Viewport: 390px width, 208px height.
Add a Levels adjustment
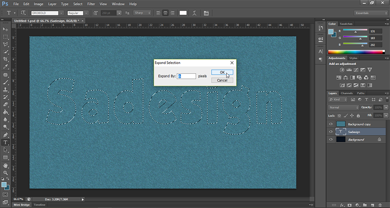point(349,70)
